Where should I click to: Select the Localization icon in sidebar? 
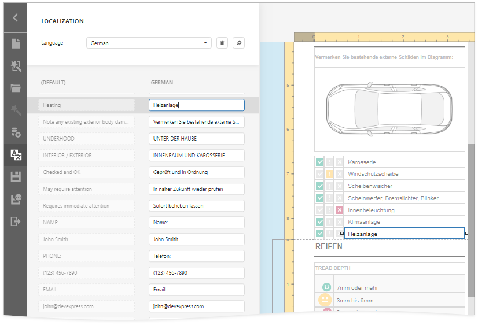(16, 154)
